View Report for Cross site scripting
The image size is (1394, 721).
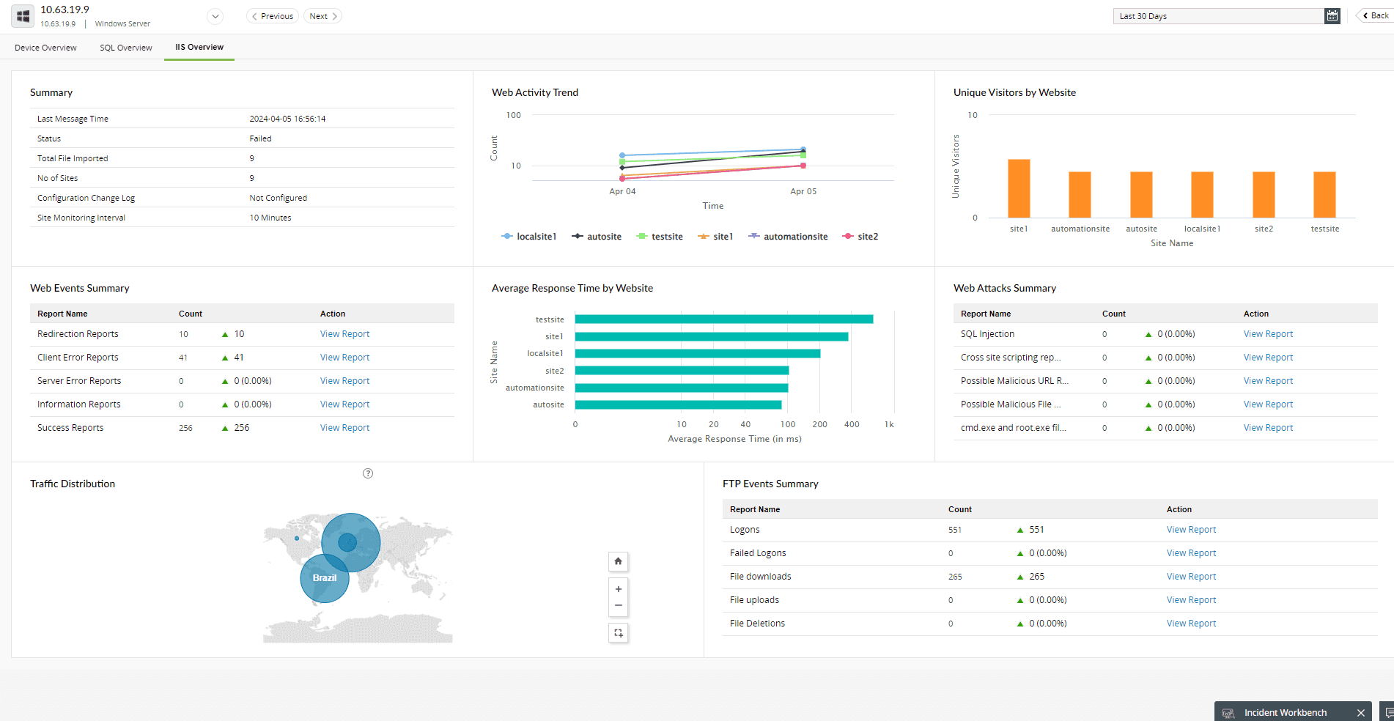click(x=1268, y=358)
